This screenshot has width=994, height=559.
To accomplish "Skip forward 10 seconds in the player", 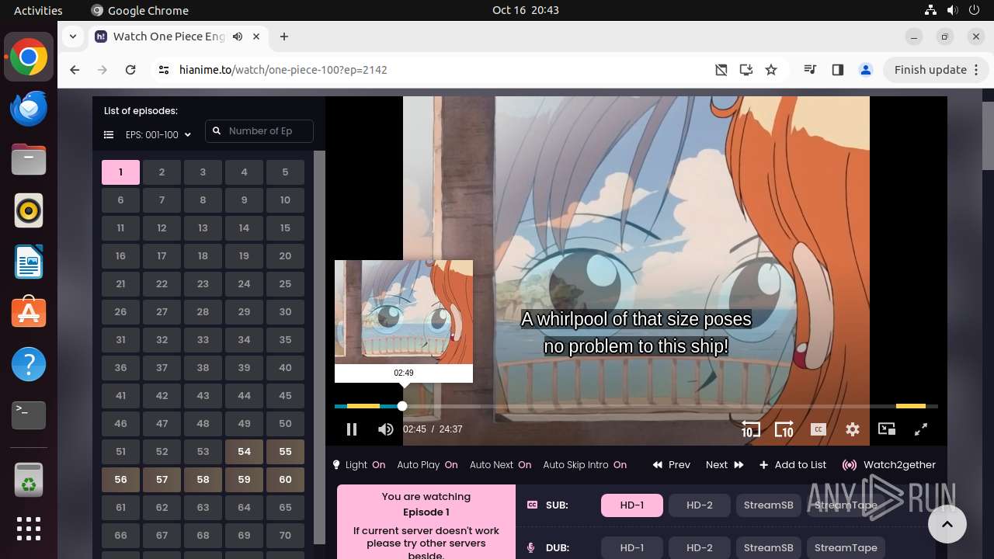I will click(784, 429).
